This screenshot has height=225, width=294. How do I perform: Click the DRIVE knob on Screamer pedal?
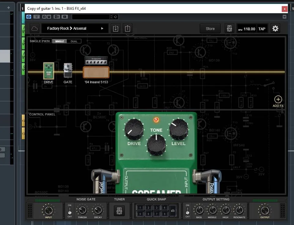point(134,129)
